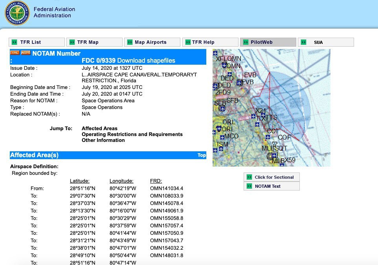The width and height of the screenshot is (378, 265).
Task: Open the Click for Sectional button
Action: pos(272,177)
